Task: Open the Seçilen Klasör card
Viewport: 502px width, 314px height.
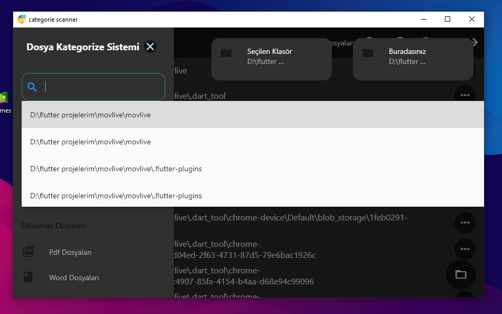Action: point(272,59)
